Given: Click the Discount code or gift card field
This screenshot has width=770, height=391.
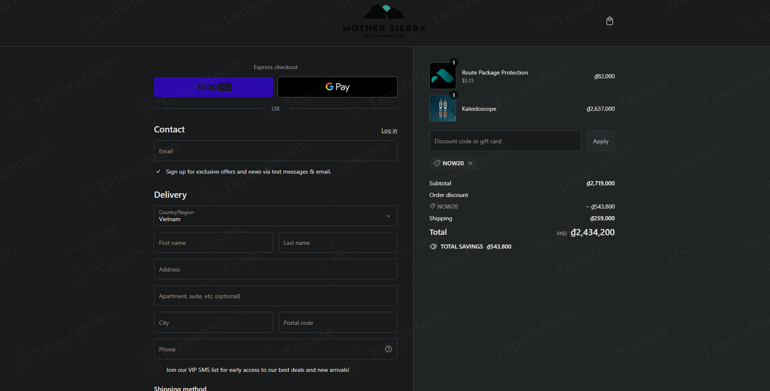Looking at the screenshot, I should [x=505, y=141].
